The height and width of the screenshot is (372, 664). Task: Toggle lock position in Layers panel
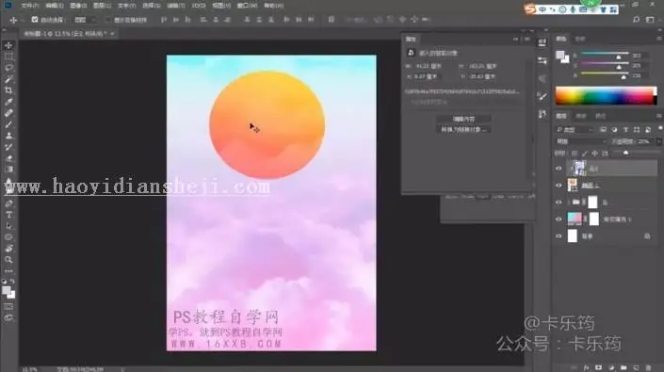[x=595, y=154]
